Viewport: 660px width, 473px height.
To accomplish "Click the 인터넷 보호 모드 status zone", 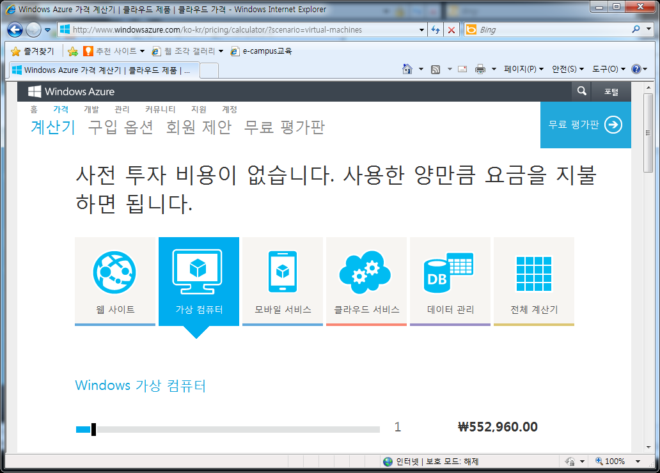I will click(x=431, y=461).
